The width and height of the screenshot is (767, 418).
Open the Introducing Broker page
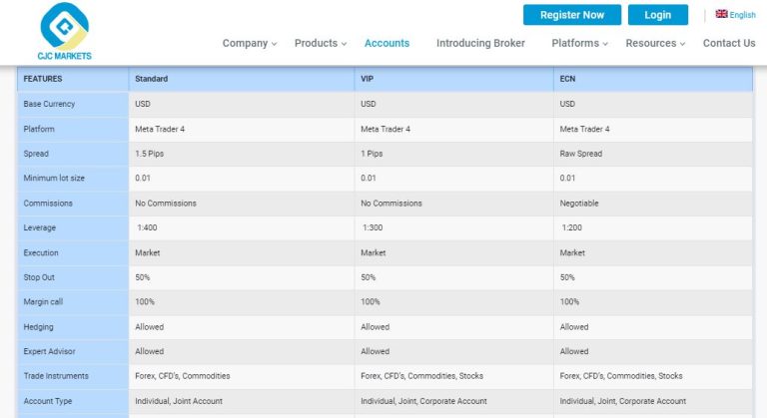click(x=480, y=43)
